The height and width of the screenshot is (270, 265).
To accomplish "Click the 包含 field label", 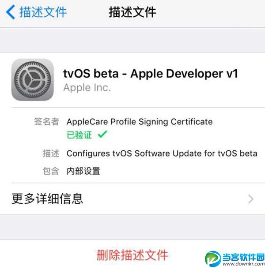I will [x=51, y=171].
